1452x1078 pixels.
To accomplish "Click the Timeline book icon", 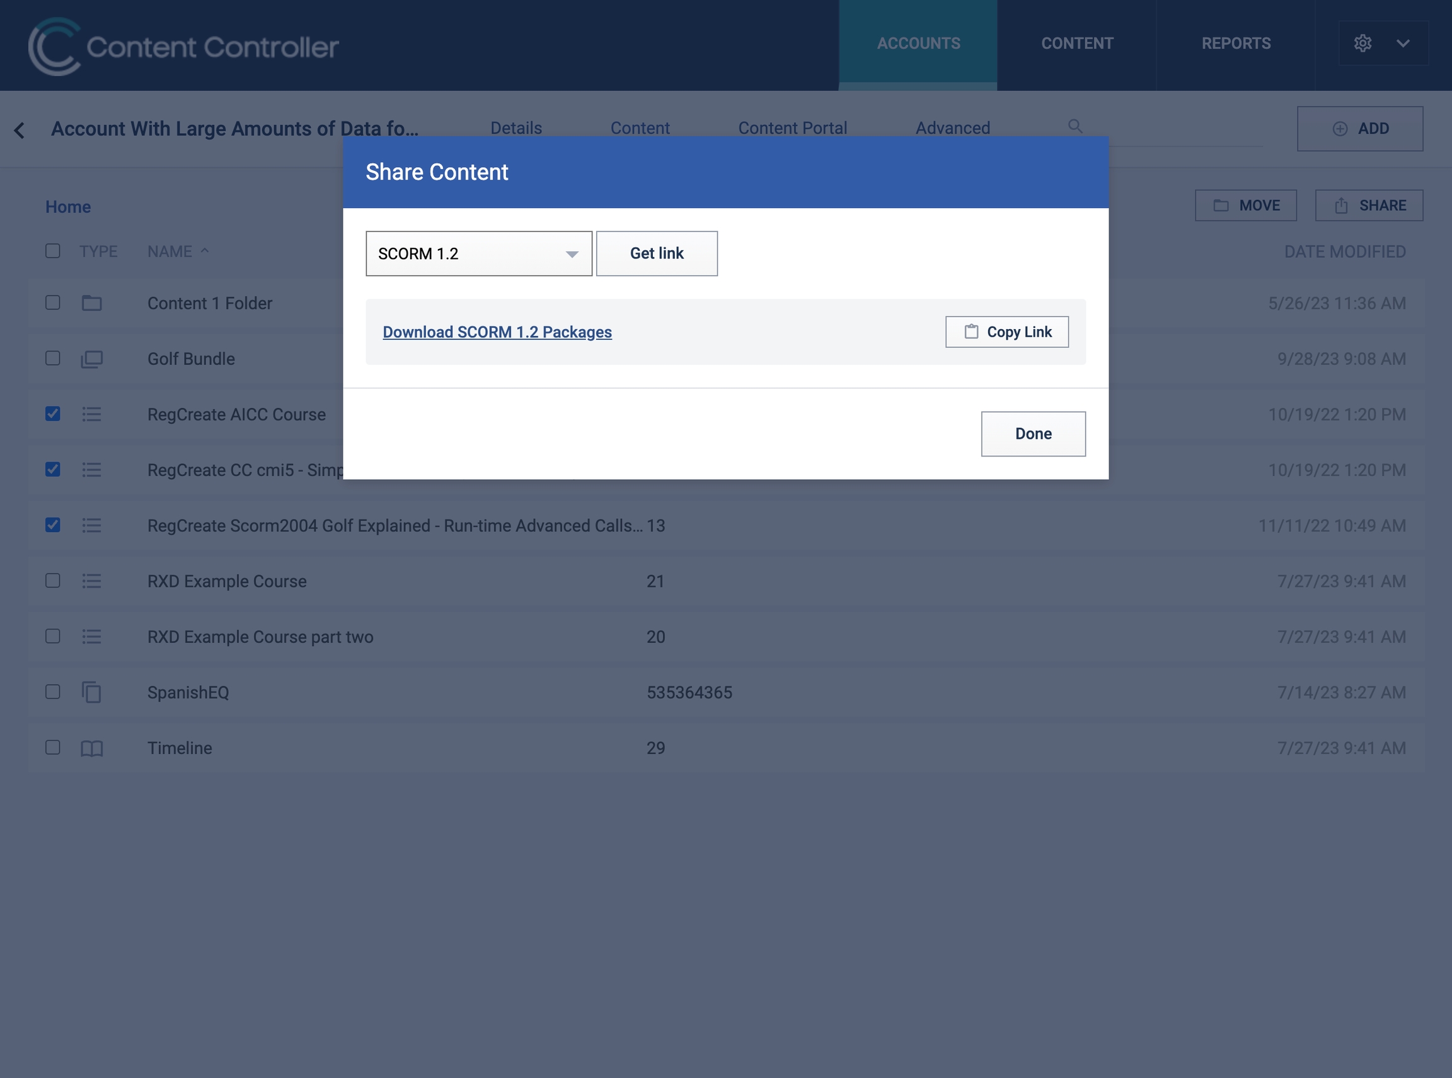I will pyautogui.click(x=91, y=748).
